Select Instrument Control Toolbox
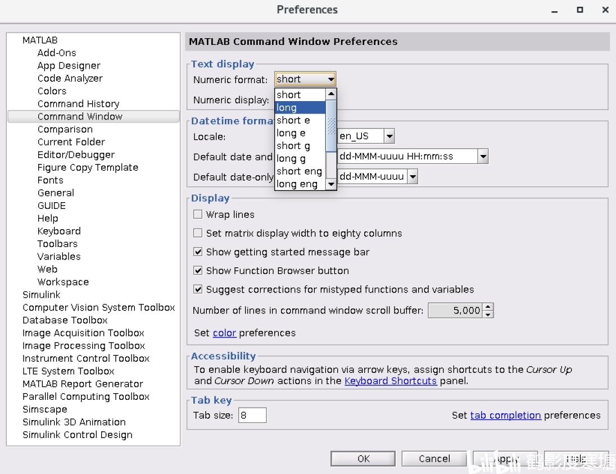The height and width of the screenshot is (474, 616). coord(85,358)
